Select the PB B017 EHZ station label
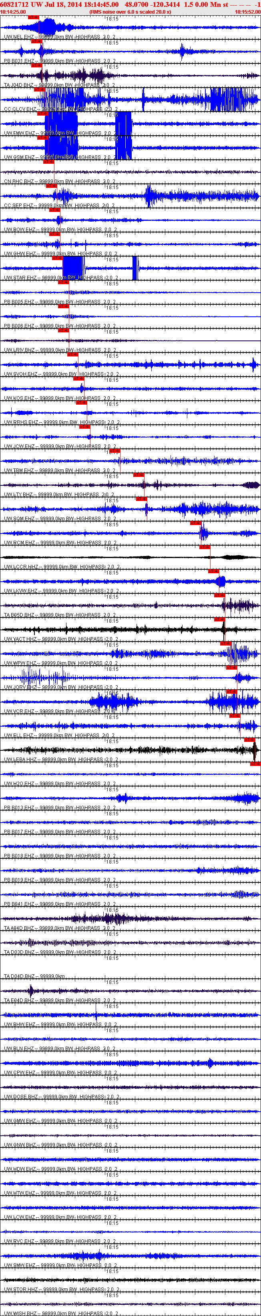 (60, 832)
